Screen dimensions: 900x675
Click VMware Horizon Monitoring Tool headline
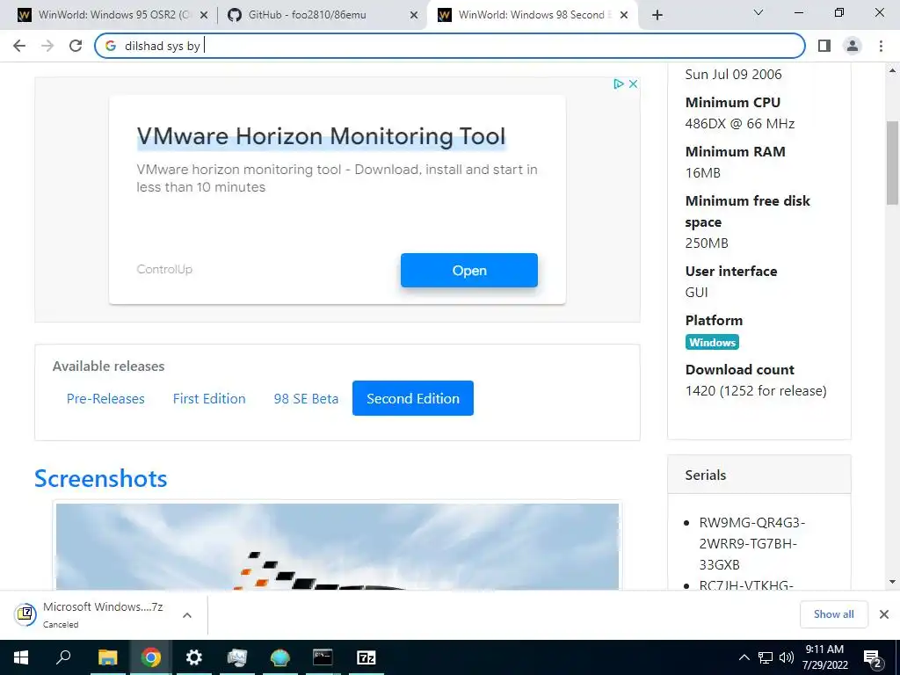[321, 136]
